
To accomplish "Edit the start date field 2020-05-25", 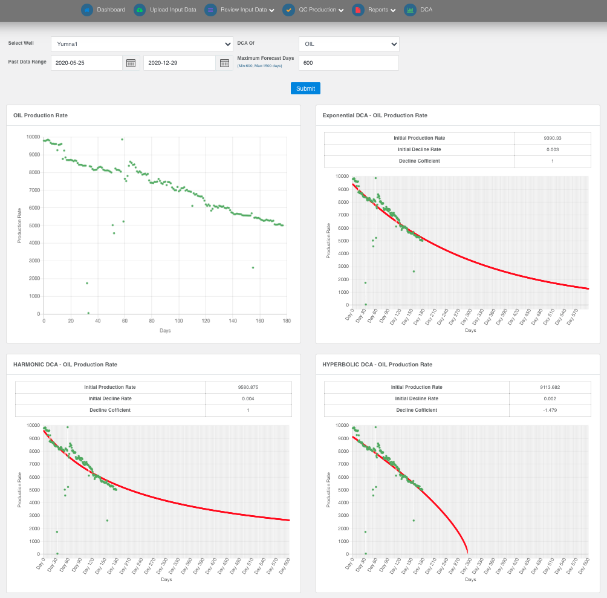I will (86, 63).
